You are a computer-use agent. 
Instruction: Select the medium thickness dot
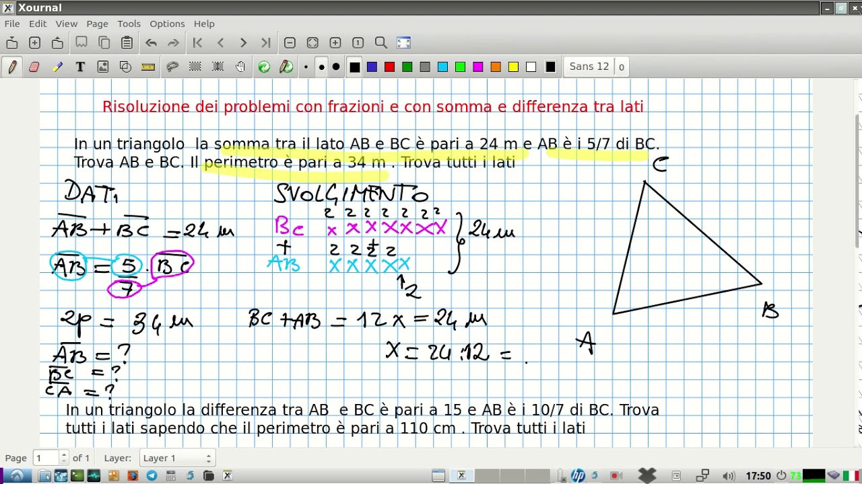pos(321,67)
